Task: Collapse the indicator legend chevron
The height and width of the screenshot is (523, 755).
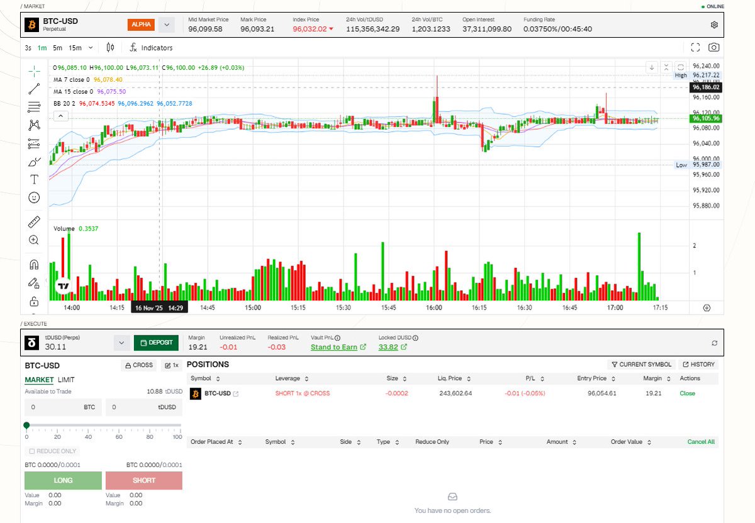Action: pyautogui.click(x=60, y=116)
